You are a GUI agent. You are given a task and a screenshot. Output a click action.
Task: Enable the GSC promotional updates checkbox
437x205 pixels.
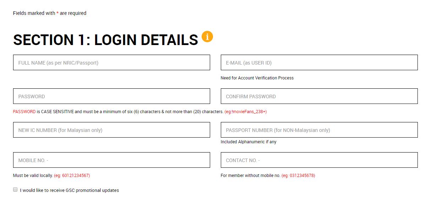(15, 190)
